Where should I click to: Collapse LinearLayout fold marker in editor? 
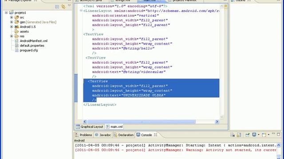click(81, 11)
